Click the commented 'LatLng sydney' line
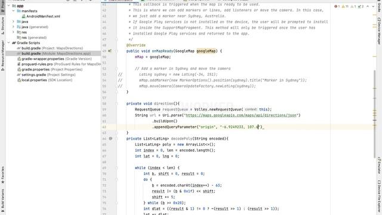The height and width of the screenshot is (215, 382). (178, 75)
